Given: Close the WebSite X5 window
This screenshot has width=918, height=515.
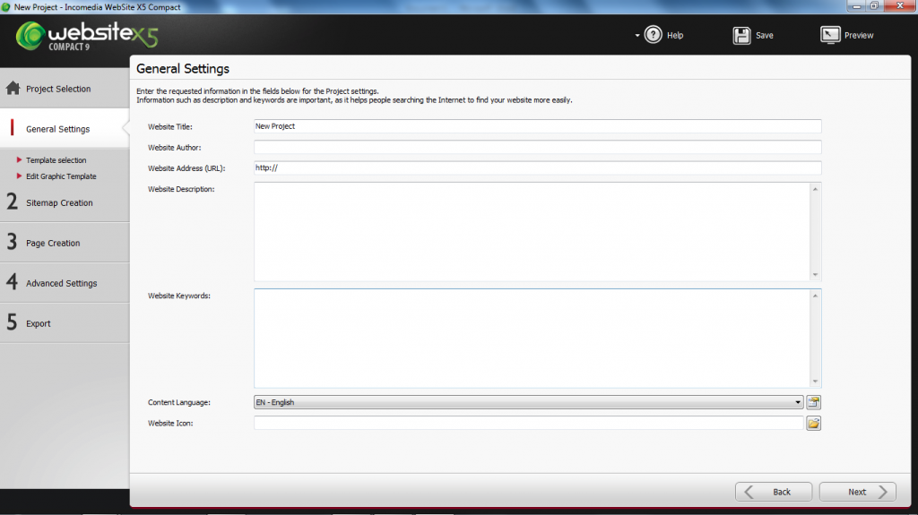Looking at the screenshot, I should click(x=900, y=6).
